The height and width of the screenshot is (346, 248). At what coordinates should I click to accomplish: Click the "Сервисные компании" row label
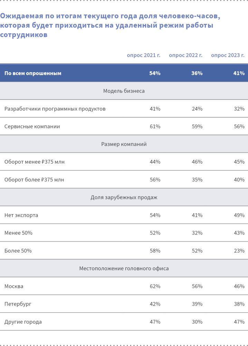[32, 127]
